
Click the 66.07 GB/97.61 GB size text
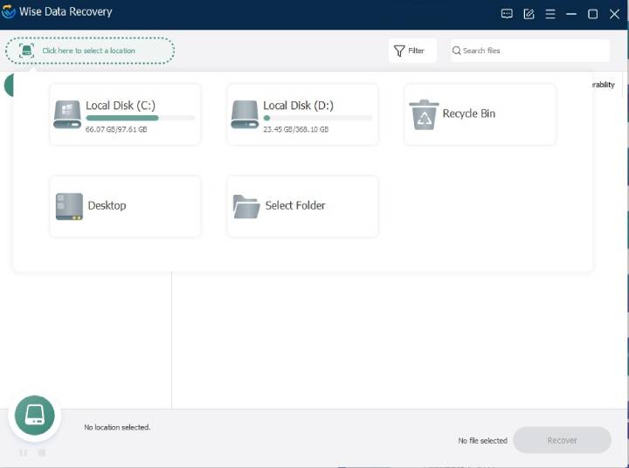pyautogui.click(x=116, y=129)
